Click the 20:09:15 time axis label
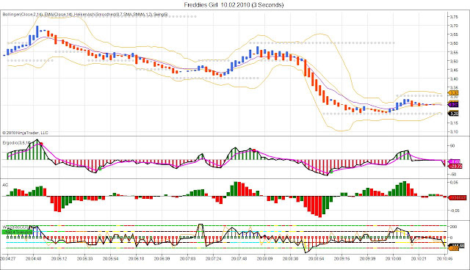Viewport: 470px width, 270px height. click(x=342, y=258)
